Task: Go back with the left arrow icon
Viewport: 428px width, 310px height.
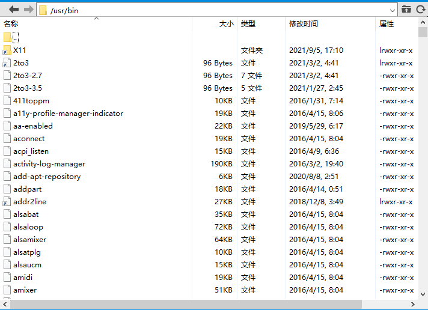Action: (14, 10)
